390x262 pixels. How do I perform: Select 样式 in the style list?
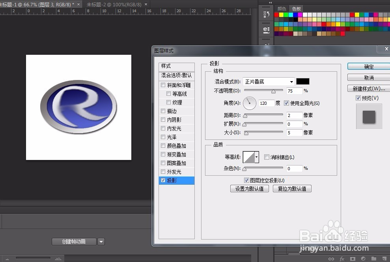click(177, 66)
